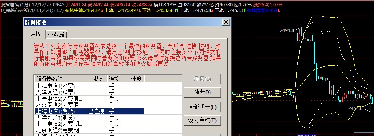The height and width of the screenshot is (137, 374).
Task: Open the 补数据 tab
Action: click(x=56, y=35)
